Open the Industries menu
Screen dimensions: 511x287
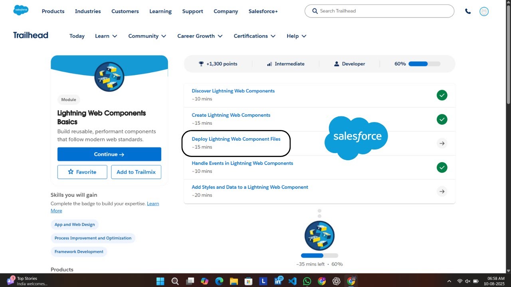88,11
